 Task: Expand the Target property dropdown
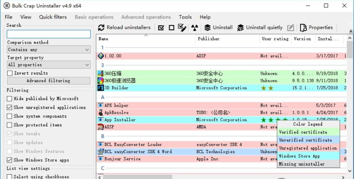[49, 65]
